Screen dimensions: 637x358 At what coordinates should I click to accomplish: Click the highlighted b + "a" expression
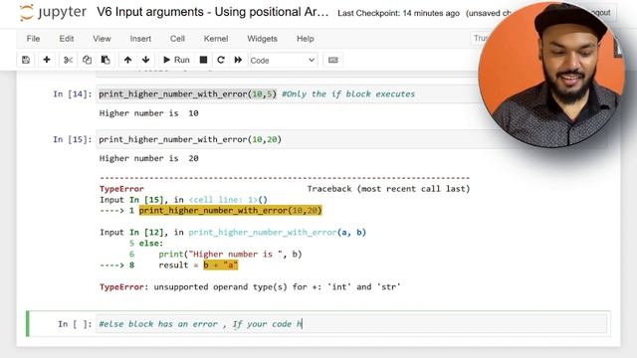coord(221,266)
